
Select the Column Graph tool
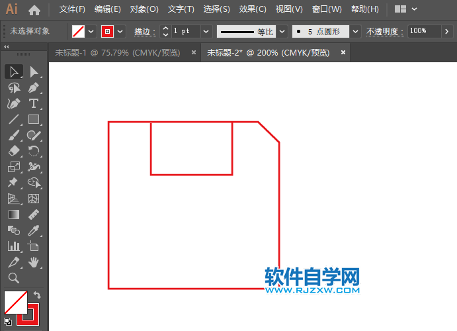tap(14, 246)
